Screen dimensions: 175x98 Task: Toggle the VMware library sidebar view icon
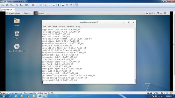point(59,5)
